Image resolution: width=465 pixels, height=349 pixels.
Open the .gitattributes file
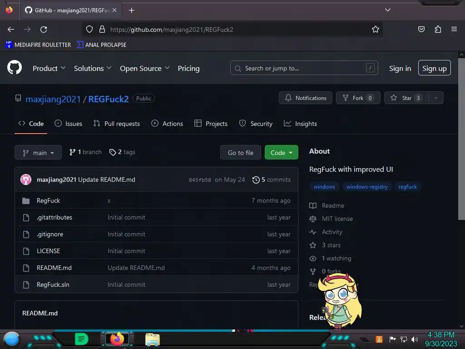click(54, 217)
